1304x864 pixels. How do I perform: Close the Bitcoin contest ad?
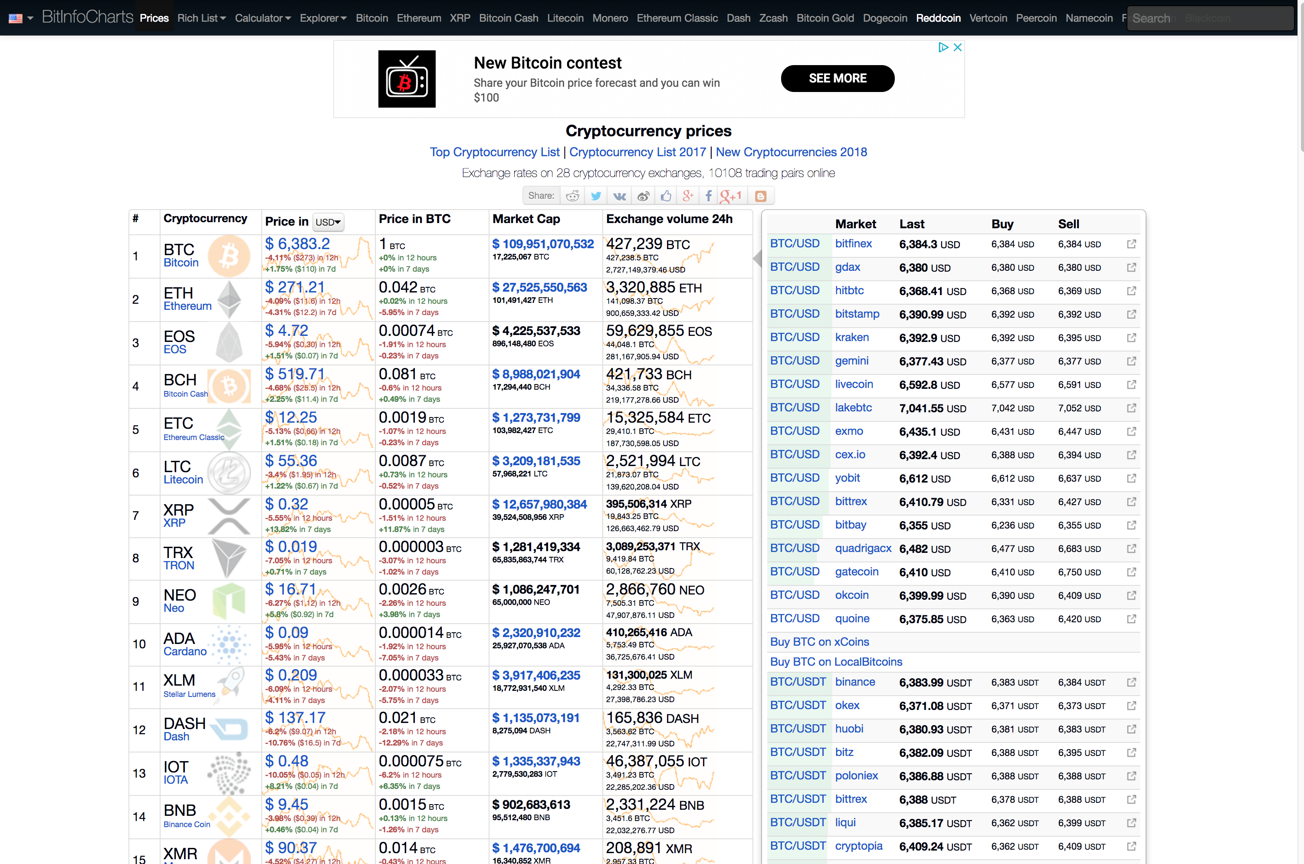pyautogui.click(x=957, y=47)
